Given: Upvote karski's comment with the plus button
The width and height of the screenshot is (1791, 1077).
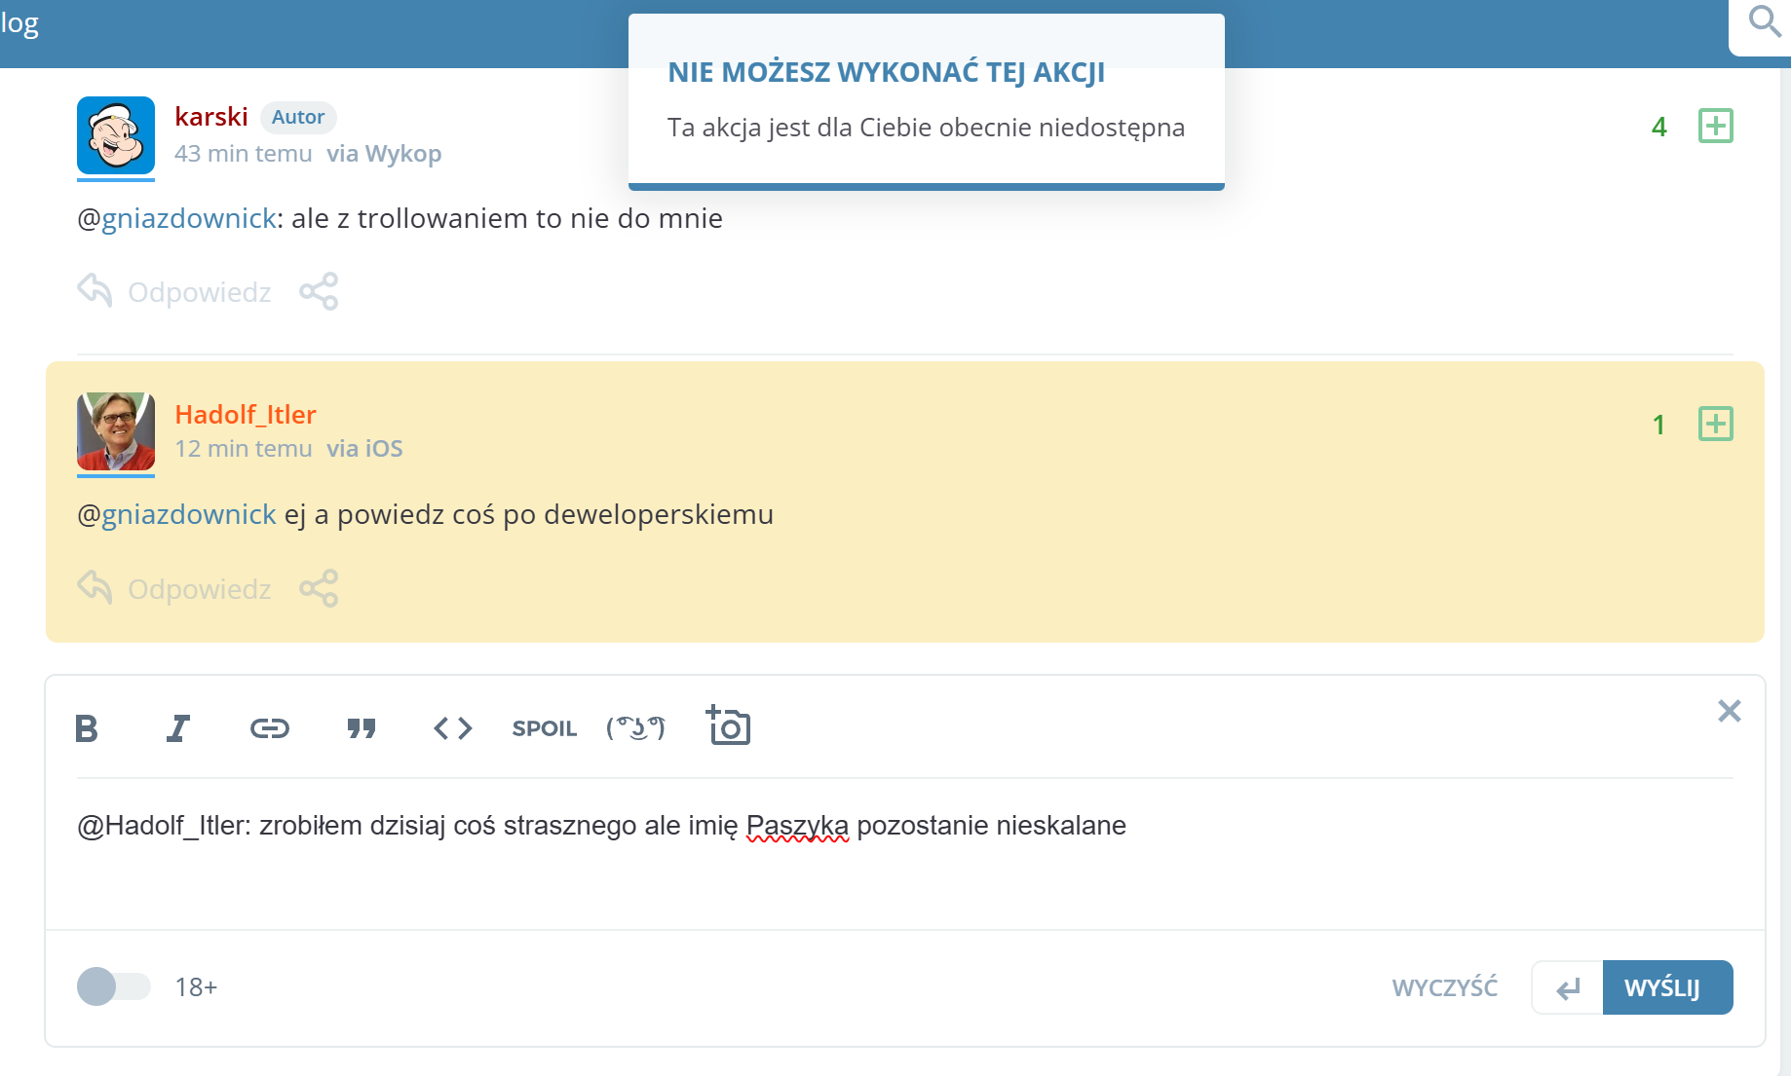Looking at the screenshot, I should (1715, 126).
